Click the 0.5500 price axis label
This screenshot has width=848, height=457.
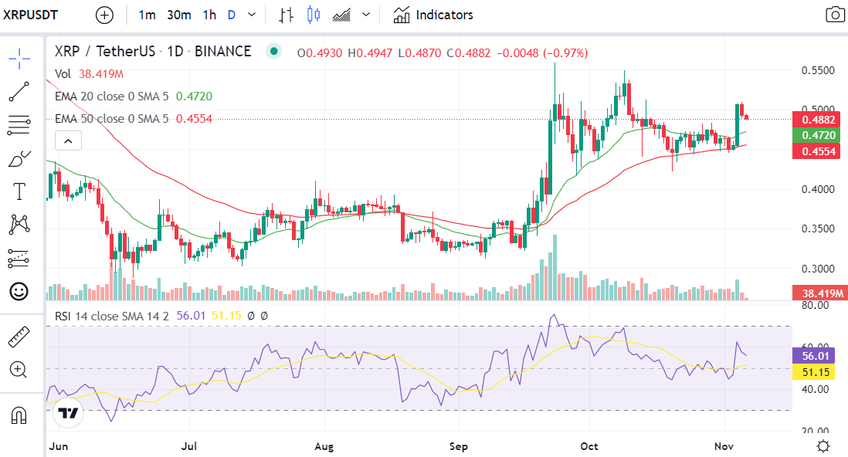[818, 70]
